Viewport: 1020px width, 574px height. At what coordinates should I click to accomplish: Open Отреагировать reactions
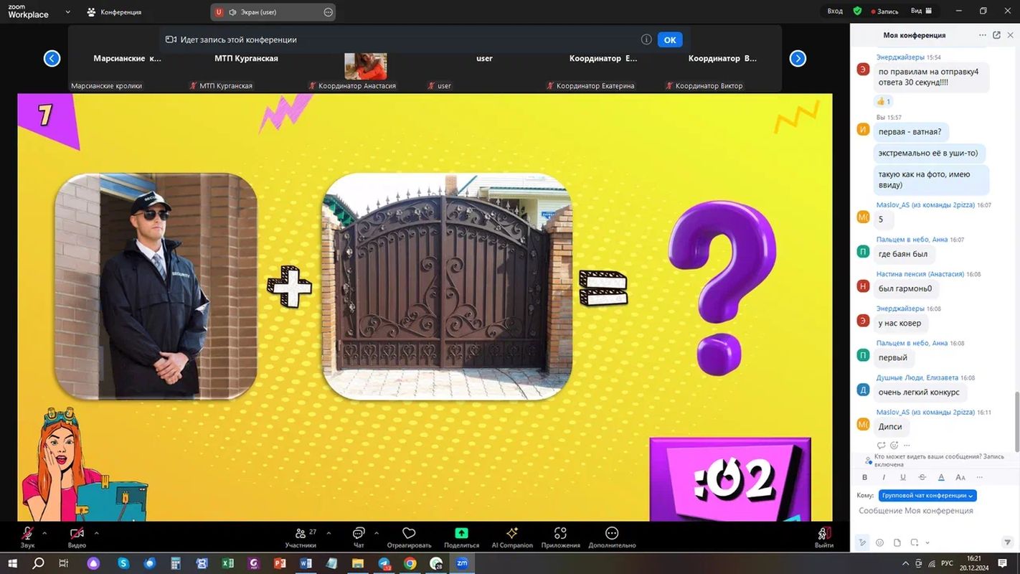(409, 537)
